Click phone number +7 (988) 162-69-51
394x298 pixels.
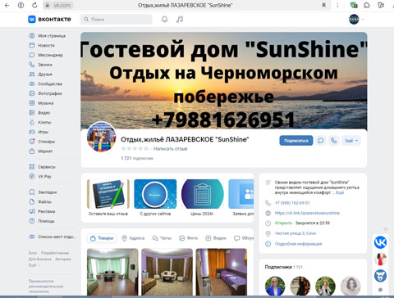(292, 203)
